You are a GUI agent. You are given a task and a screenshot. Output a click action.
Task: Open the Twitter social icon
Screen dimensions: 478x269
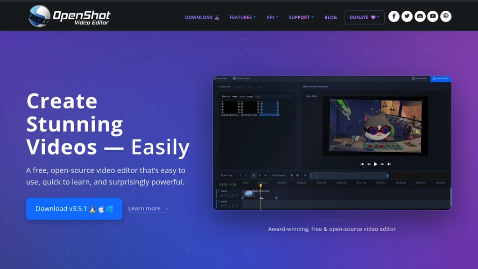click(x=407, y=16)
